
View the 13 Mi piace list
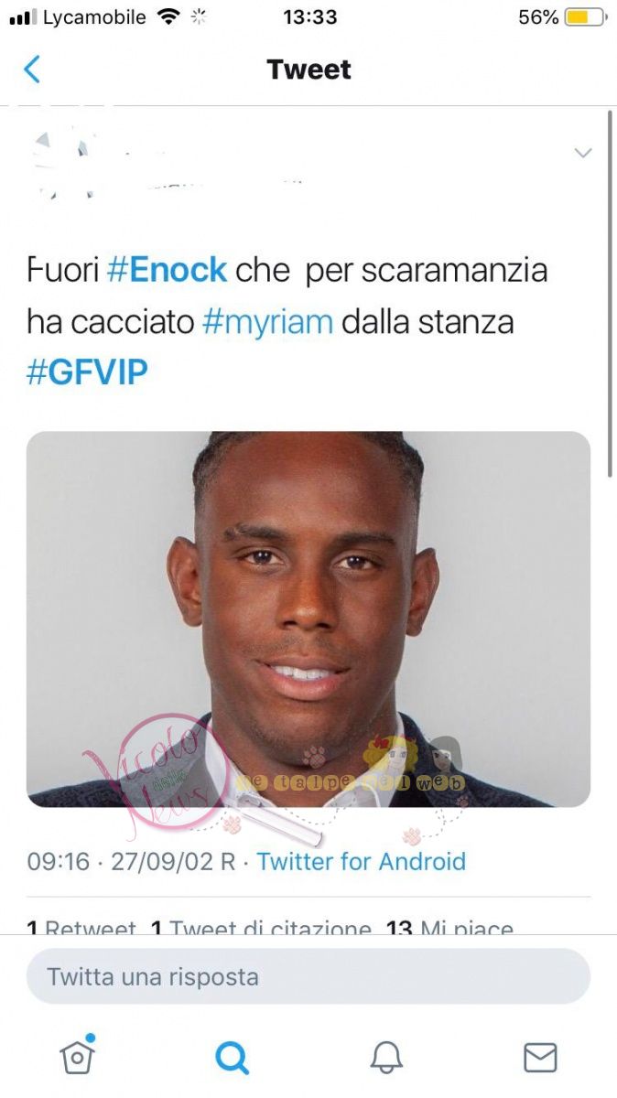pos(449,927)
